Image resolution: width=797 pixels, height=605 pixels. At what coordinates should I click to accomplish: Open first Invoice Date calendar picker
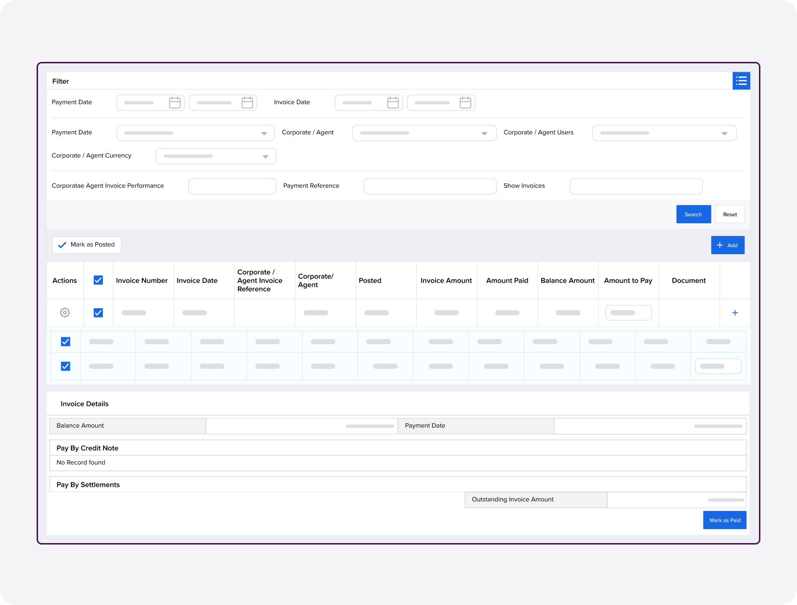(393, 103)
